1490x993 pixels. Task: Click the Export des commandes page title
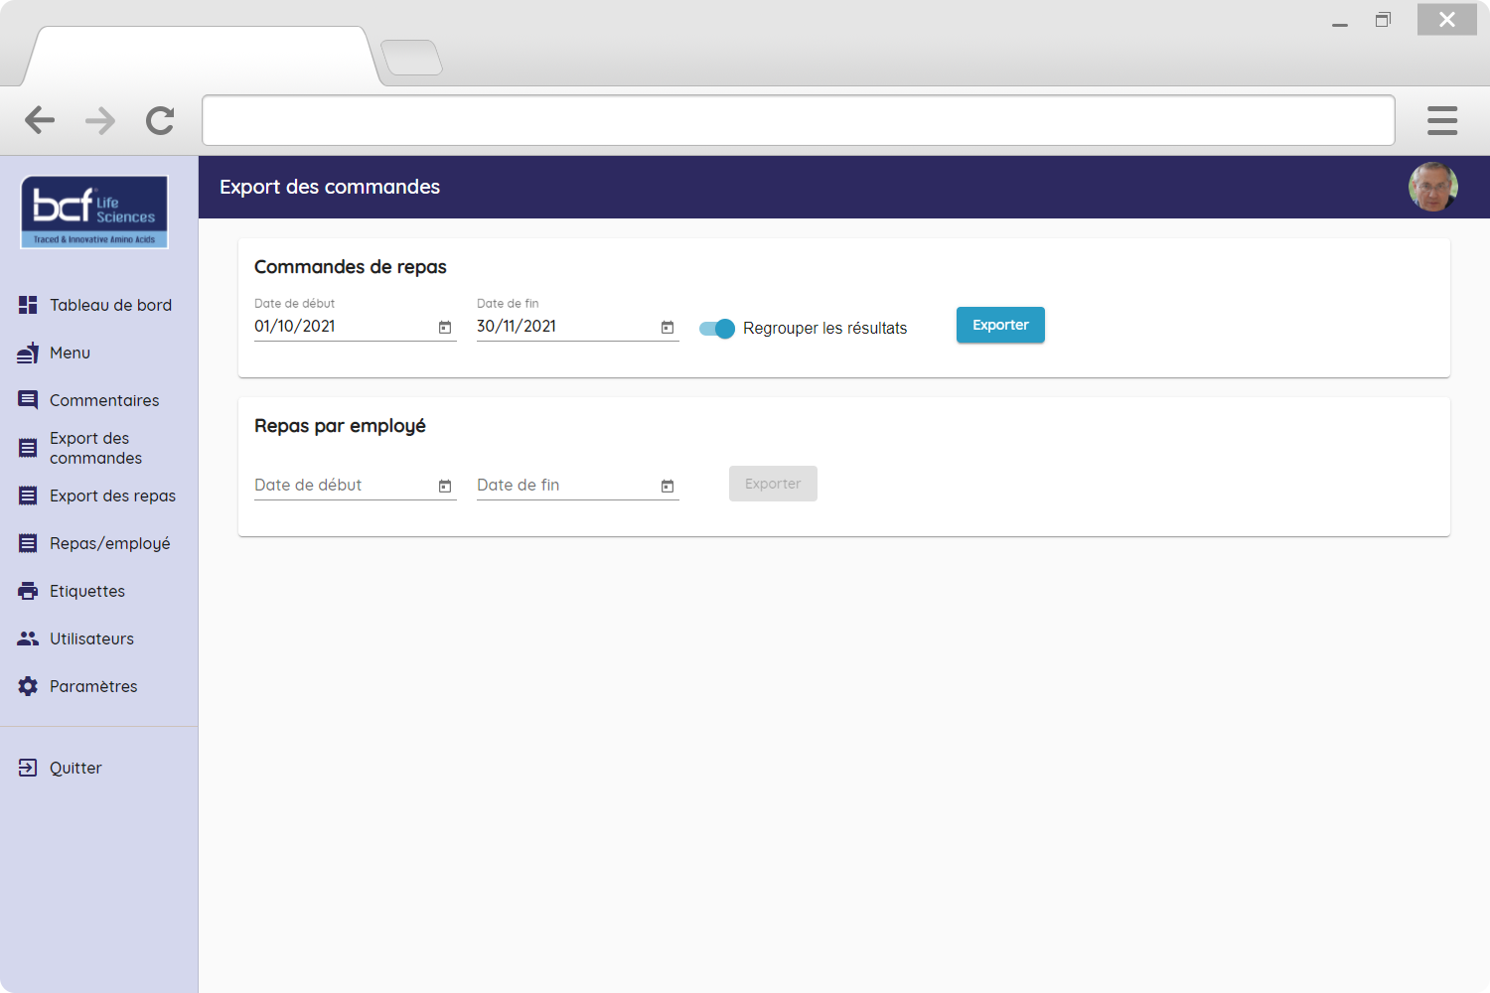330,187
